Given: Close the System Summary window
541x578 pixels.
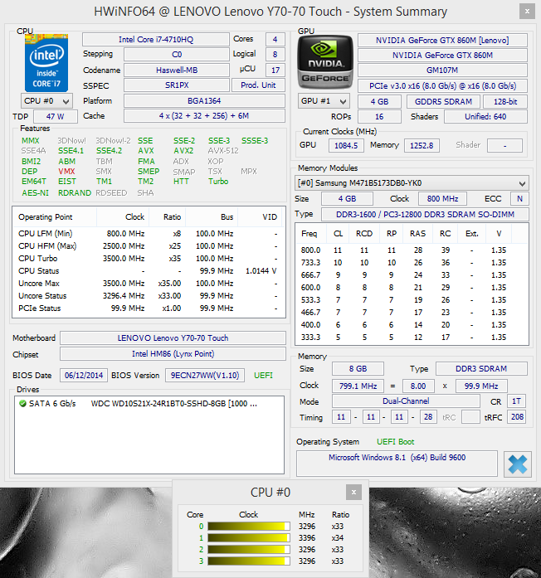Looking at the screenshot, I should tap(527, 12).
